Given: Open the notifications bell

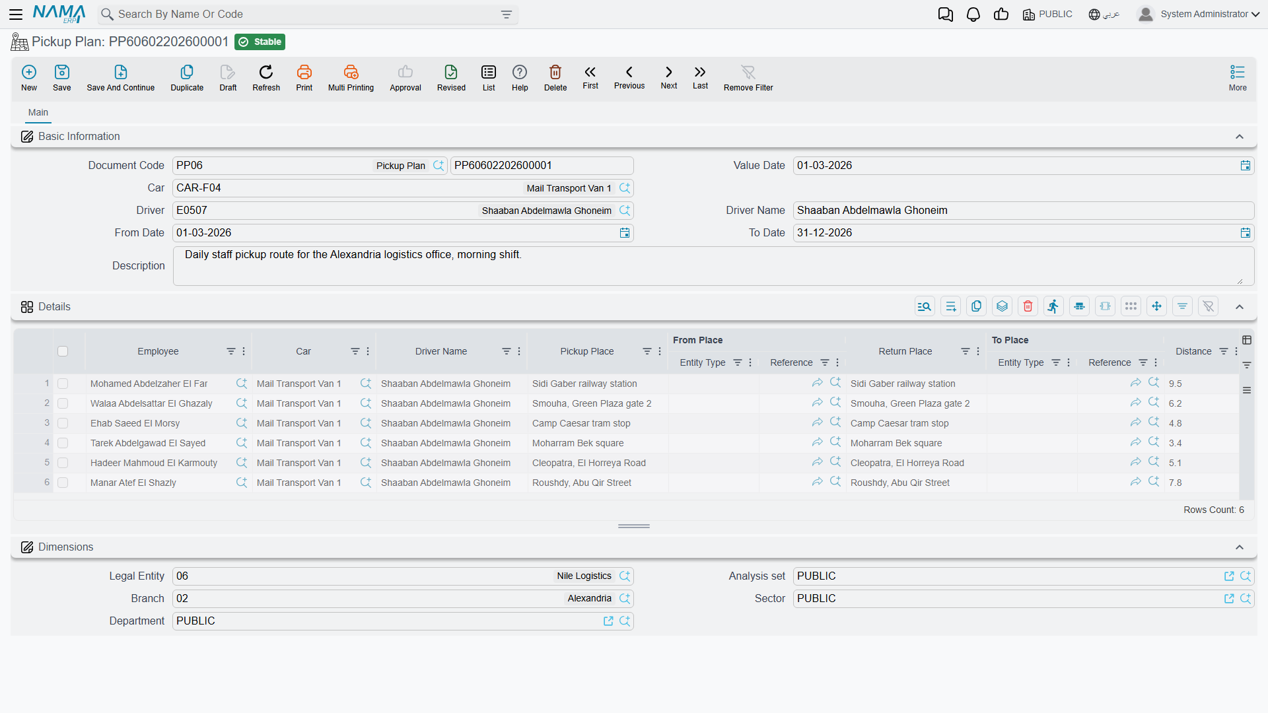Looking at the screenshot, I should coord(973,14).
